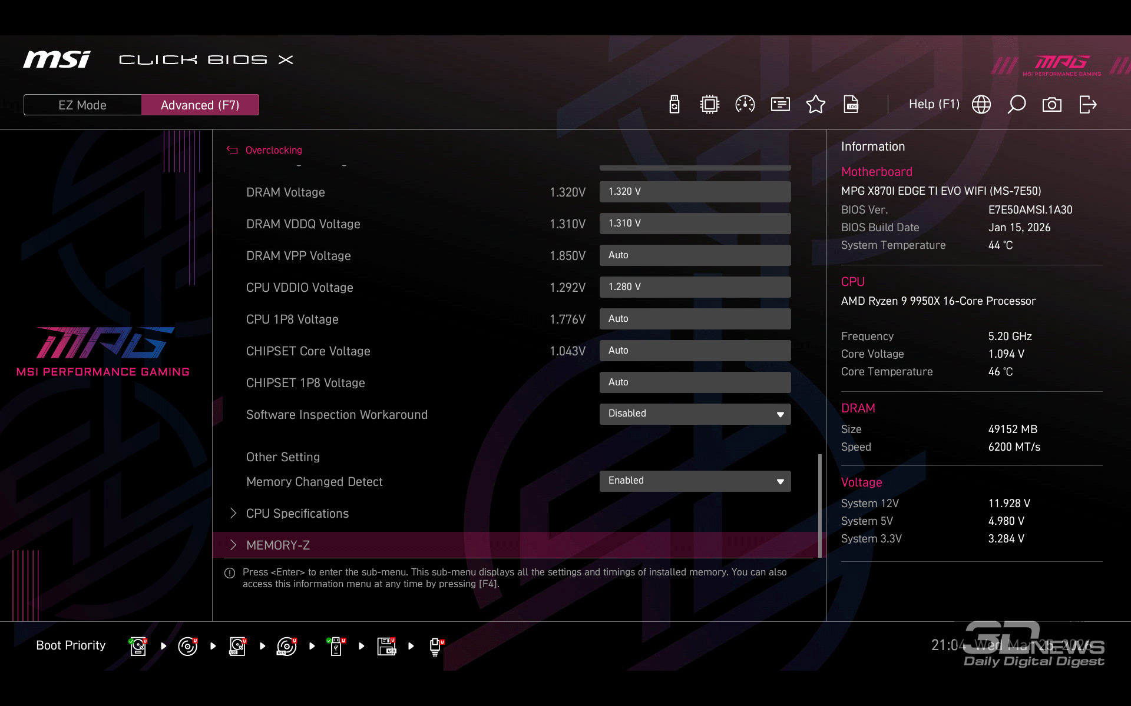
Task: Click the language globe icon
Action: 981,105
